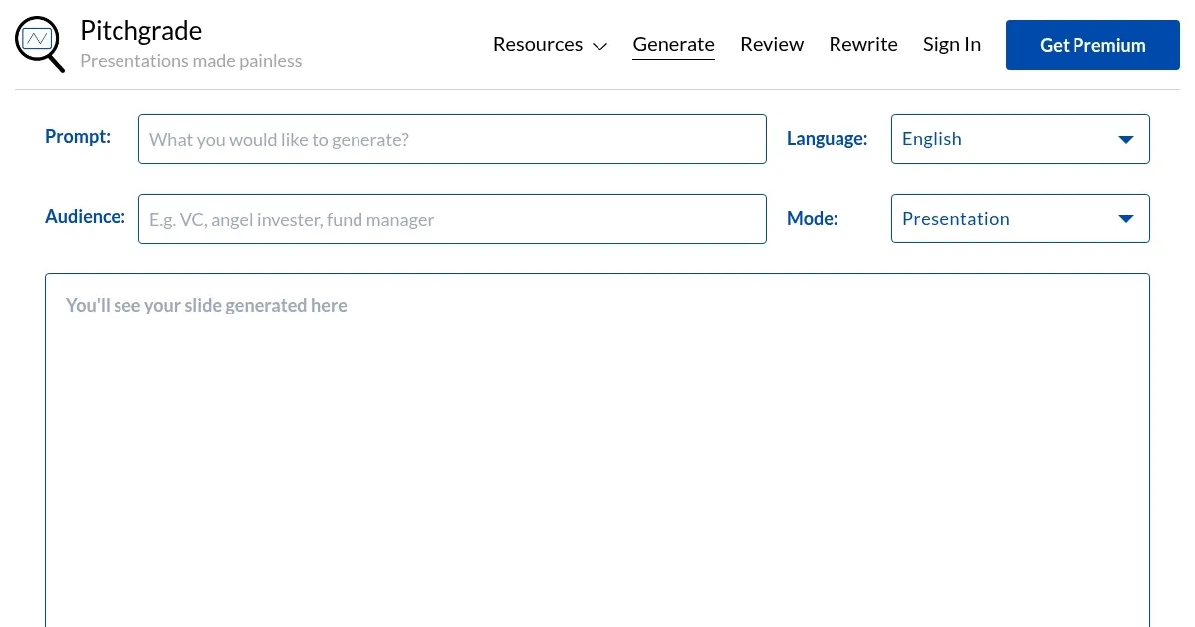Click the arrow icon in Language selector
The height and width of the screenshot is (627, 1195).
point(1126,139)
